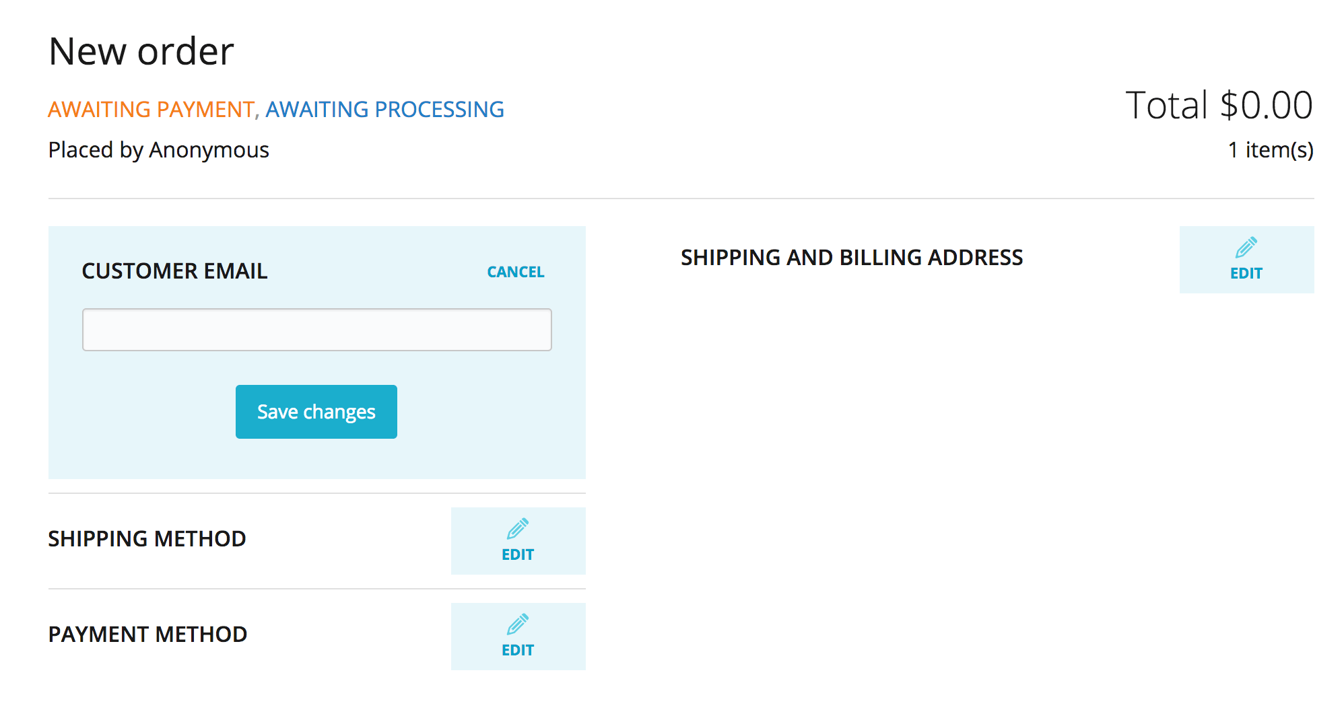Image resolution: width=1344 pixels, height=720 pixels.
Task: Cancel editing the customer email
Action: (515, 272)
